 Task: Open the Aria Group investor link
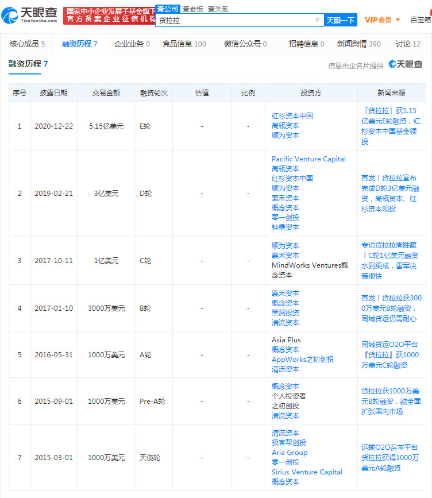[290, 452]
